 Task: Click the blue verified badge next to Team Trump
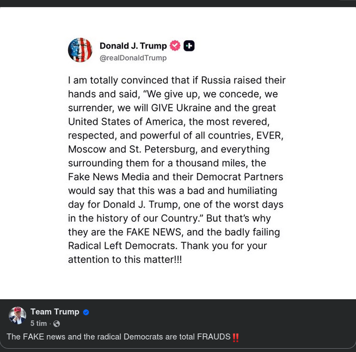point(86,312)
